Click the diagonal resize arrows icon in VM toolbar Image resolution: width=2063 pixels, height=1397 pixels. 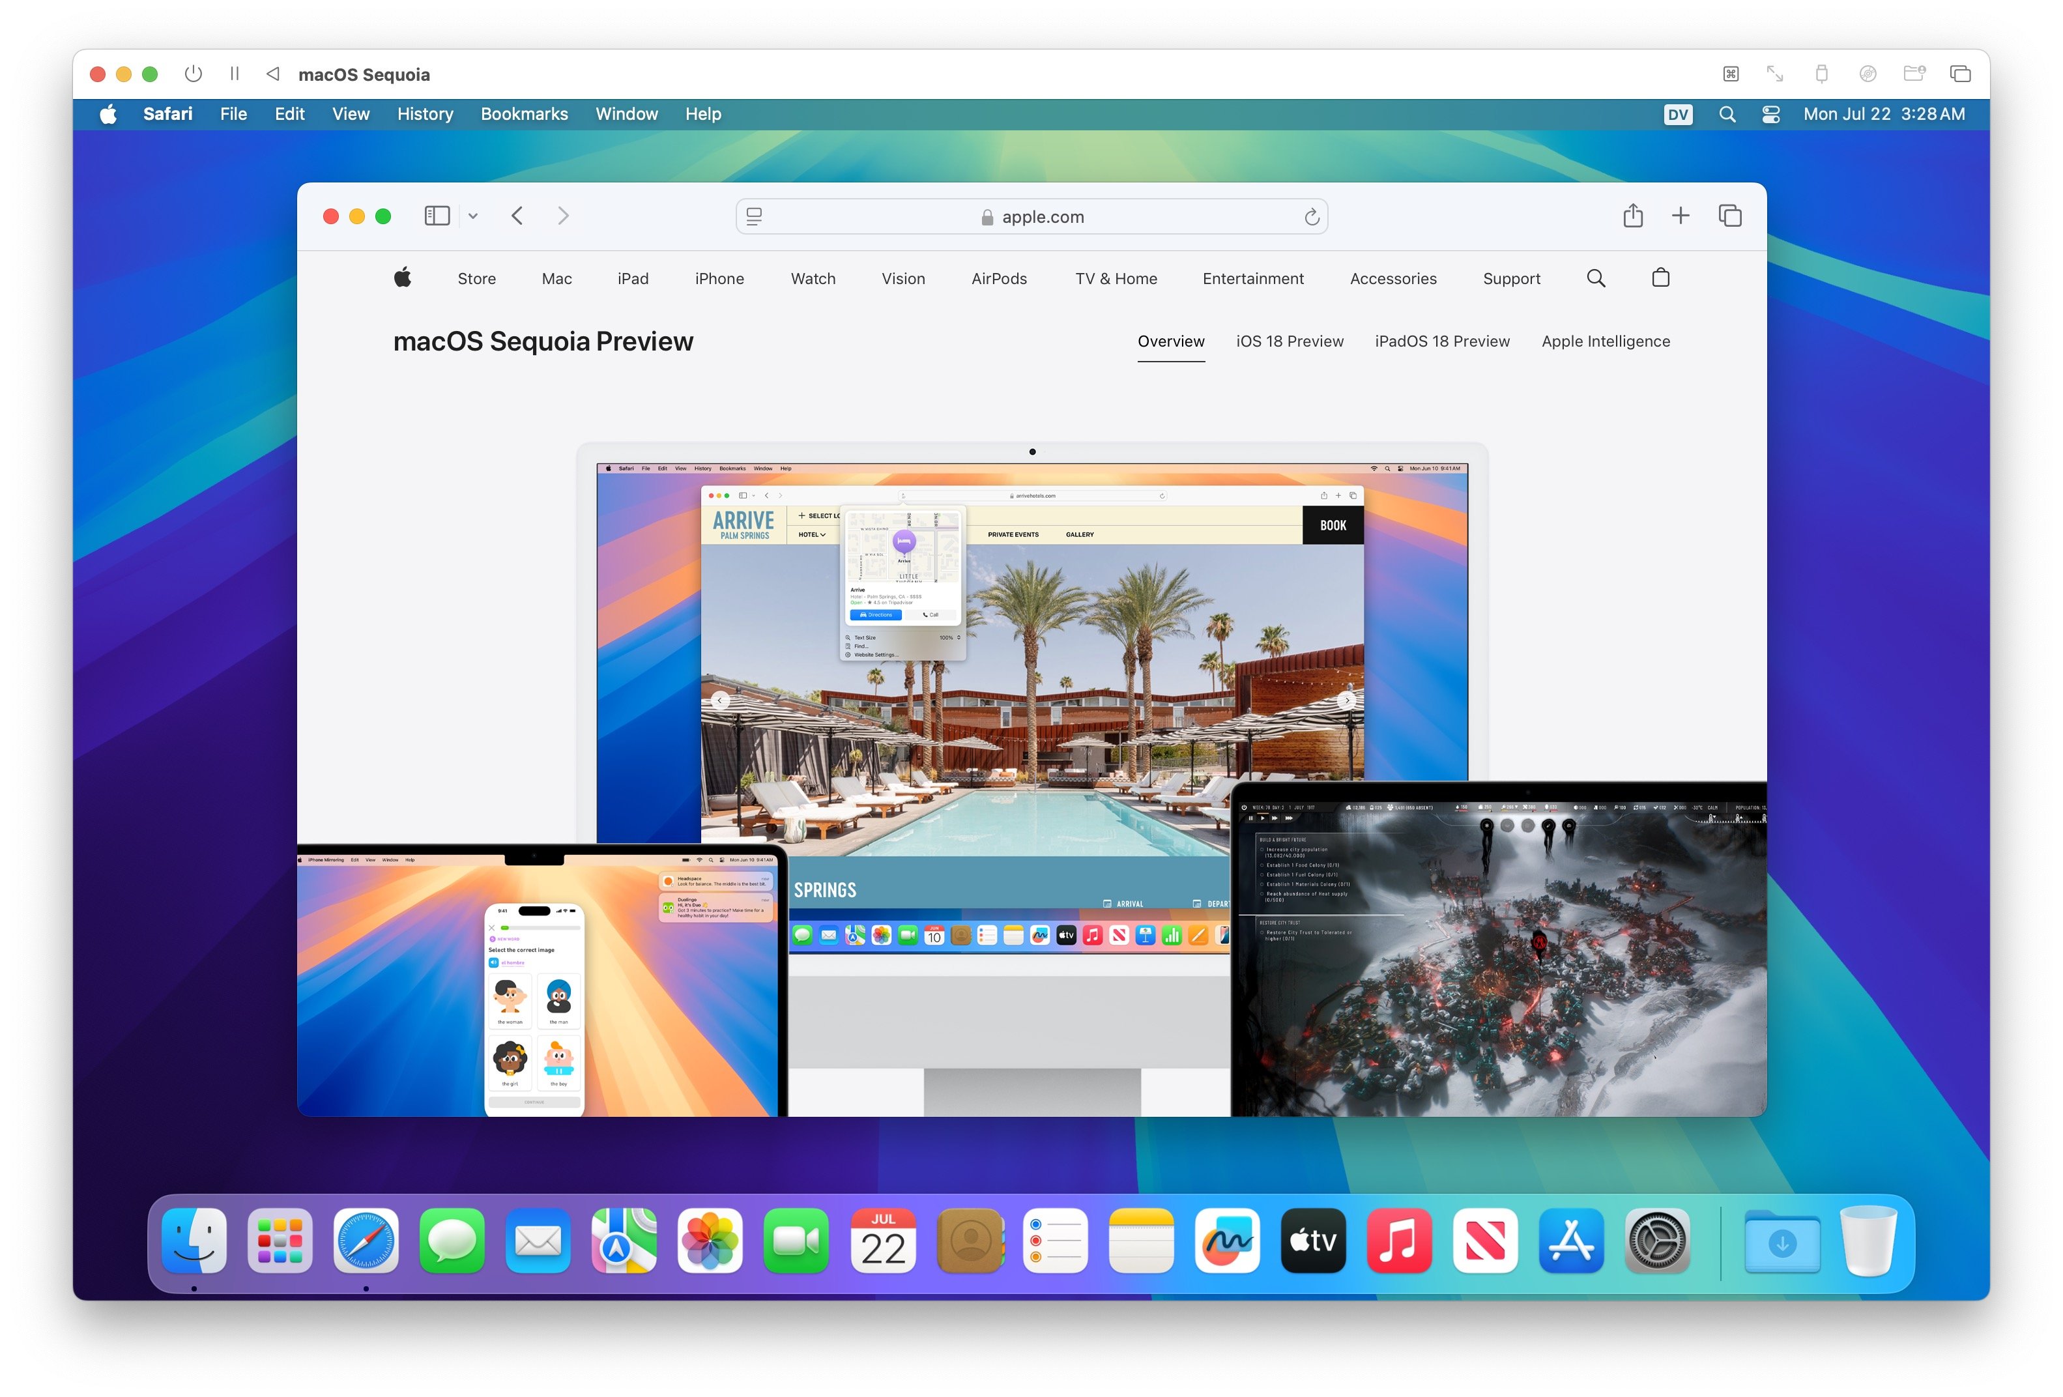pyautogui.click(x=1774, y=74)
